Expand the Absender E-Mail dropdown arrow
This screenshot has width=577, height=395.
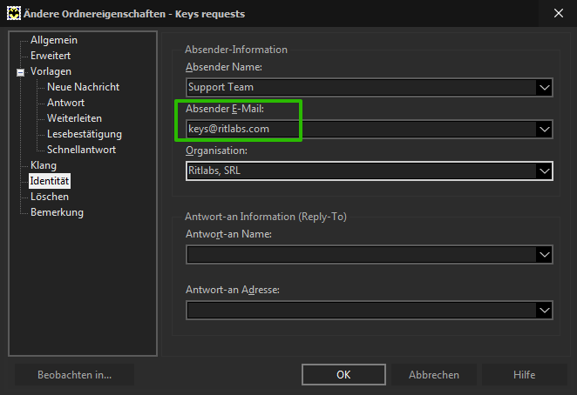[x=544, y=130]
